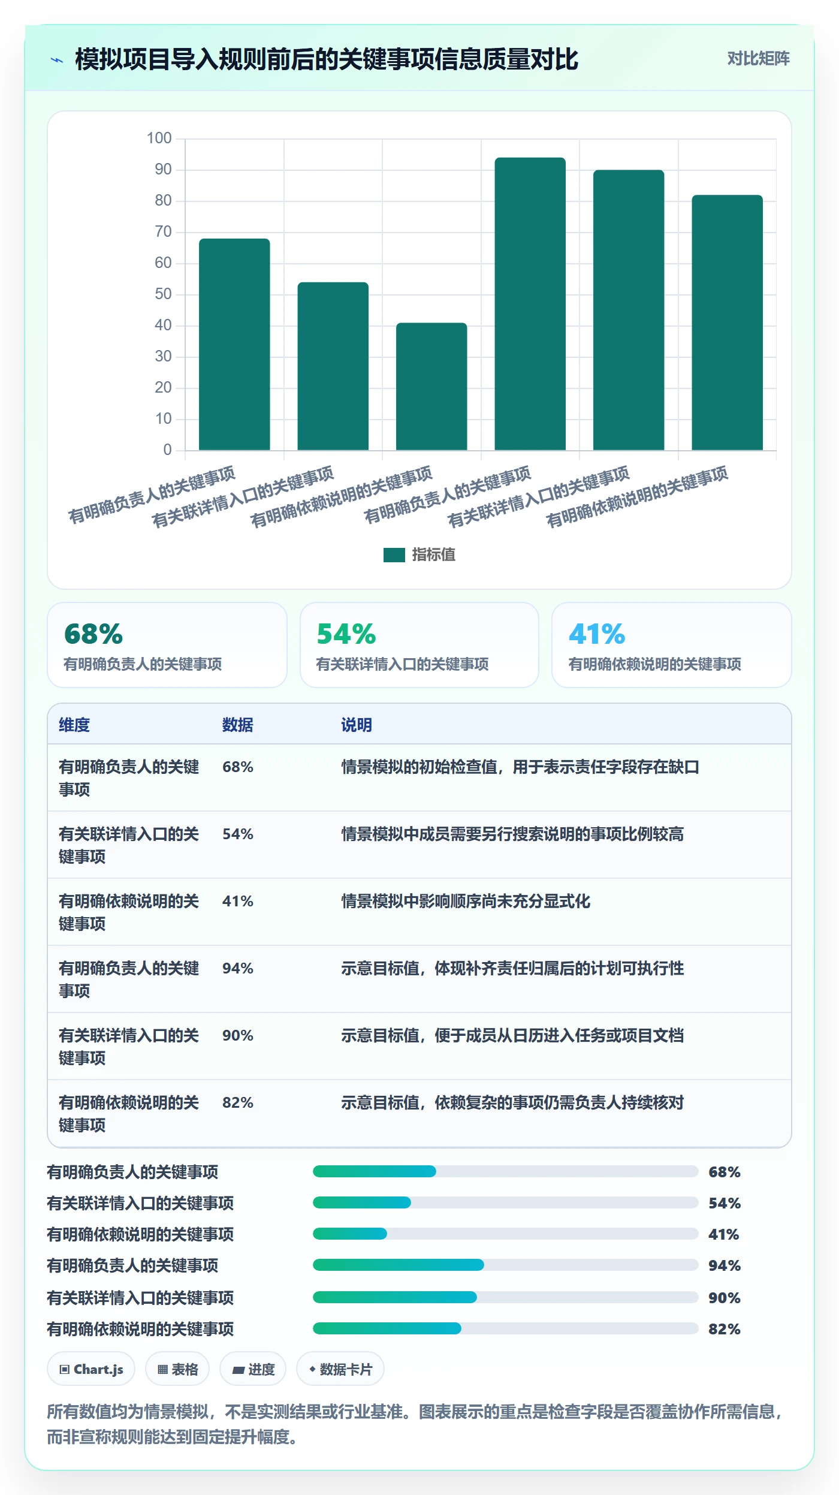Select the Chart.js chip

pos(91,1369)
